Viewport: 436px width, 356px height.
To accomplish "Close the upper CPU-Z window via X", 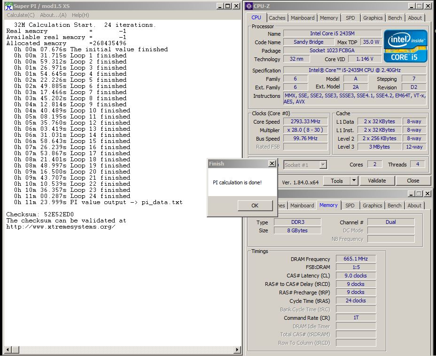I will (x=428, y=6).
